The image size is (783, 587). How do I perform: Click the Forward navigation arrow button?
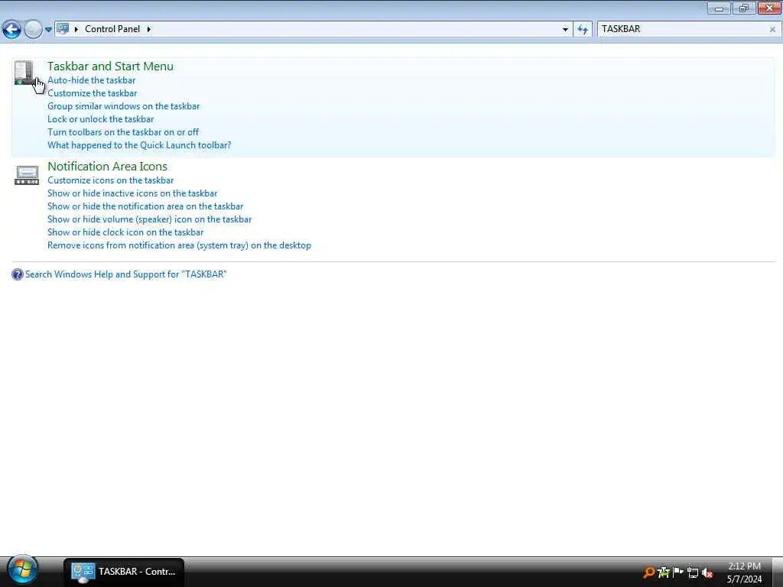pyautogui.click(x=33, y=30)
